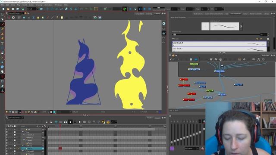Viewport: 276px width, 155px height.
Task: Click the light bulb icon in Camera status bar
Action: [7, 112]
